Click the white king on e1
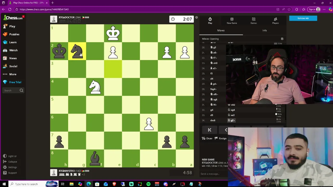This screenshot has height=187, width=333. pyautogui.click(x=113, y=33)
